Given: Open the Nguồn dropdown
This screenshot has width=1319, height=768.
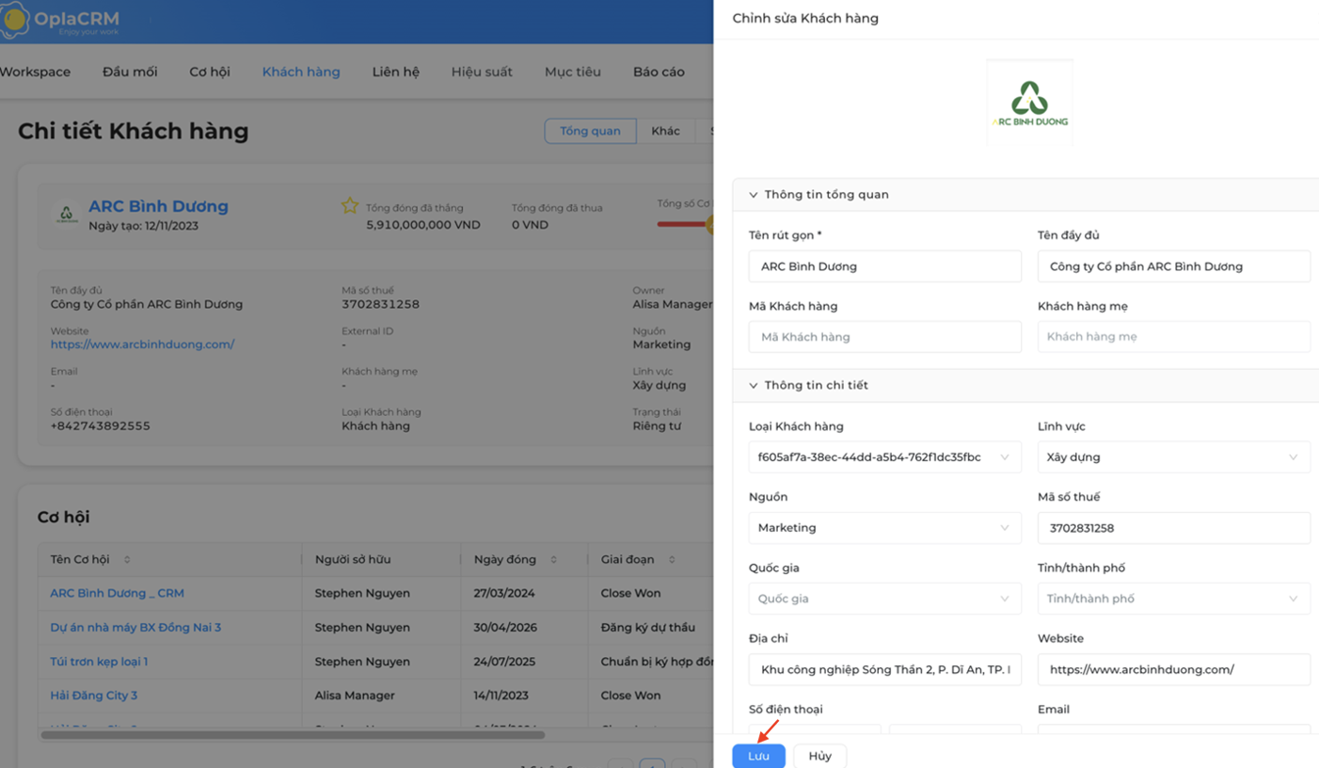Looking at the screenshot, I should pyautogui.click(x=884, y=528).
